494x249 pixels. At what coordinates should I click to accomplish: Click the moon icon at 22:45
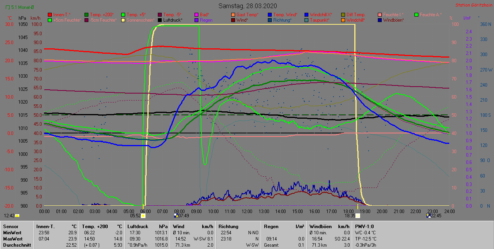pyautogui.click(x=428, y=215)
